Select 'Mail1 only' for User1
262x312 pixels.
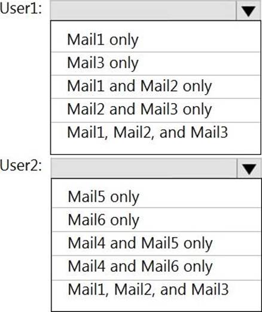pyautogui.click(x=156, y=40)
